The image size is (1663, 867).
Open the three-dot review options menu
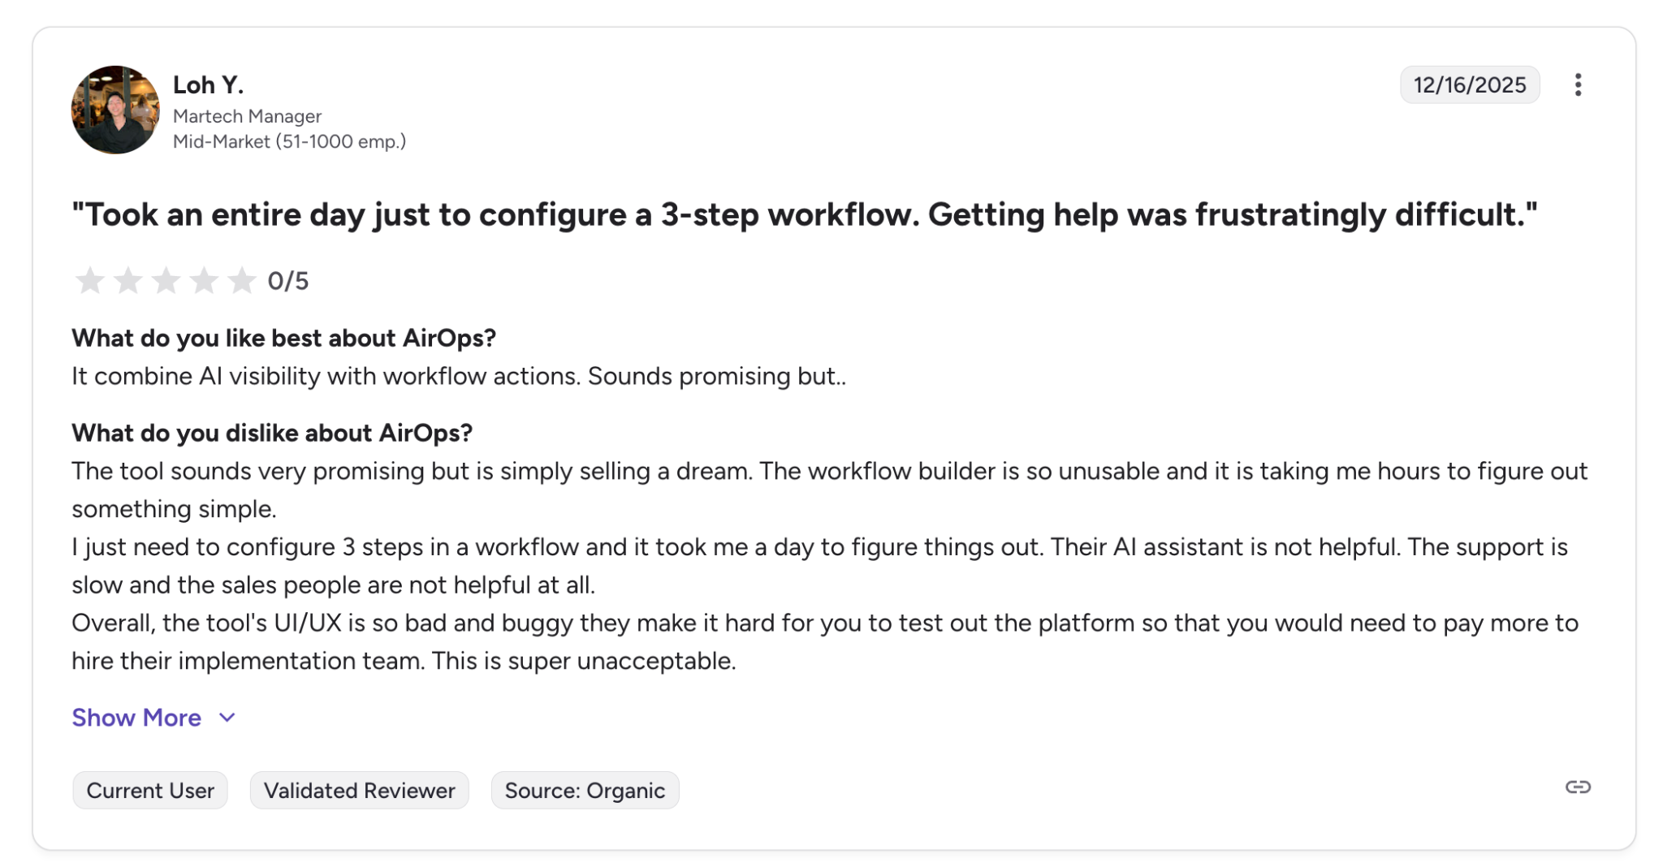coord(1577,84)
